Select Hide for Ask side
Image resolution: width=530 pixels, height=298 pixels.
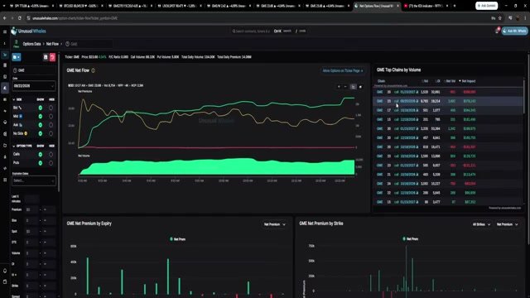point(51,125)
